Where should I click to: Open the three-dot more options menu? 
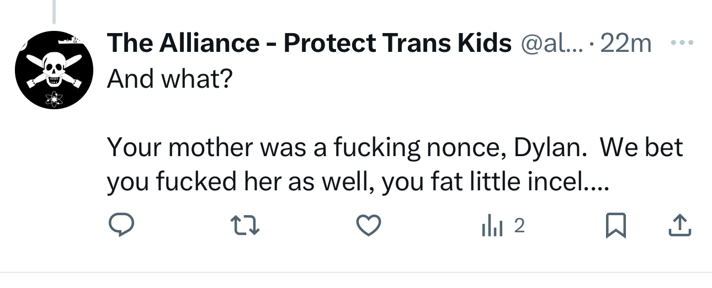click(682, 43)
